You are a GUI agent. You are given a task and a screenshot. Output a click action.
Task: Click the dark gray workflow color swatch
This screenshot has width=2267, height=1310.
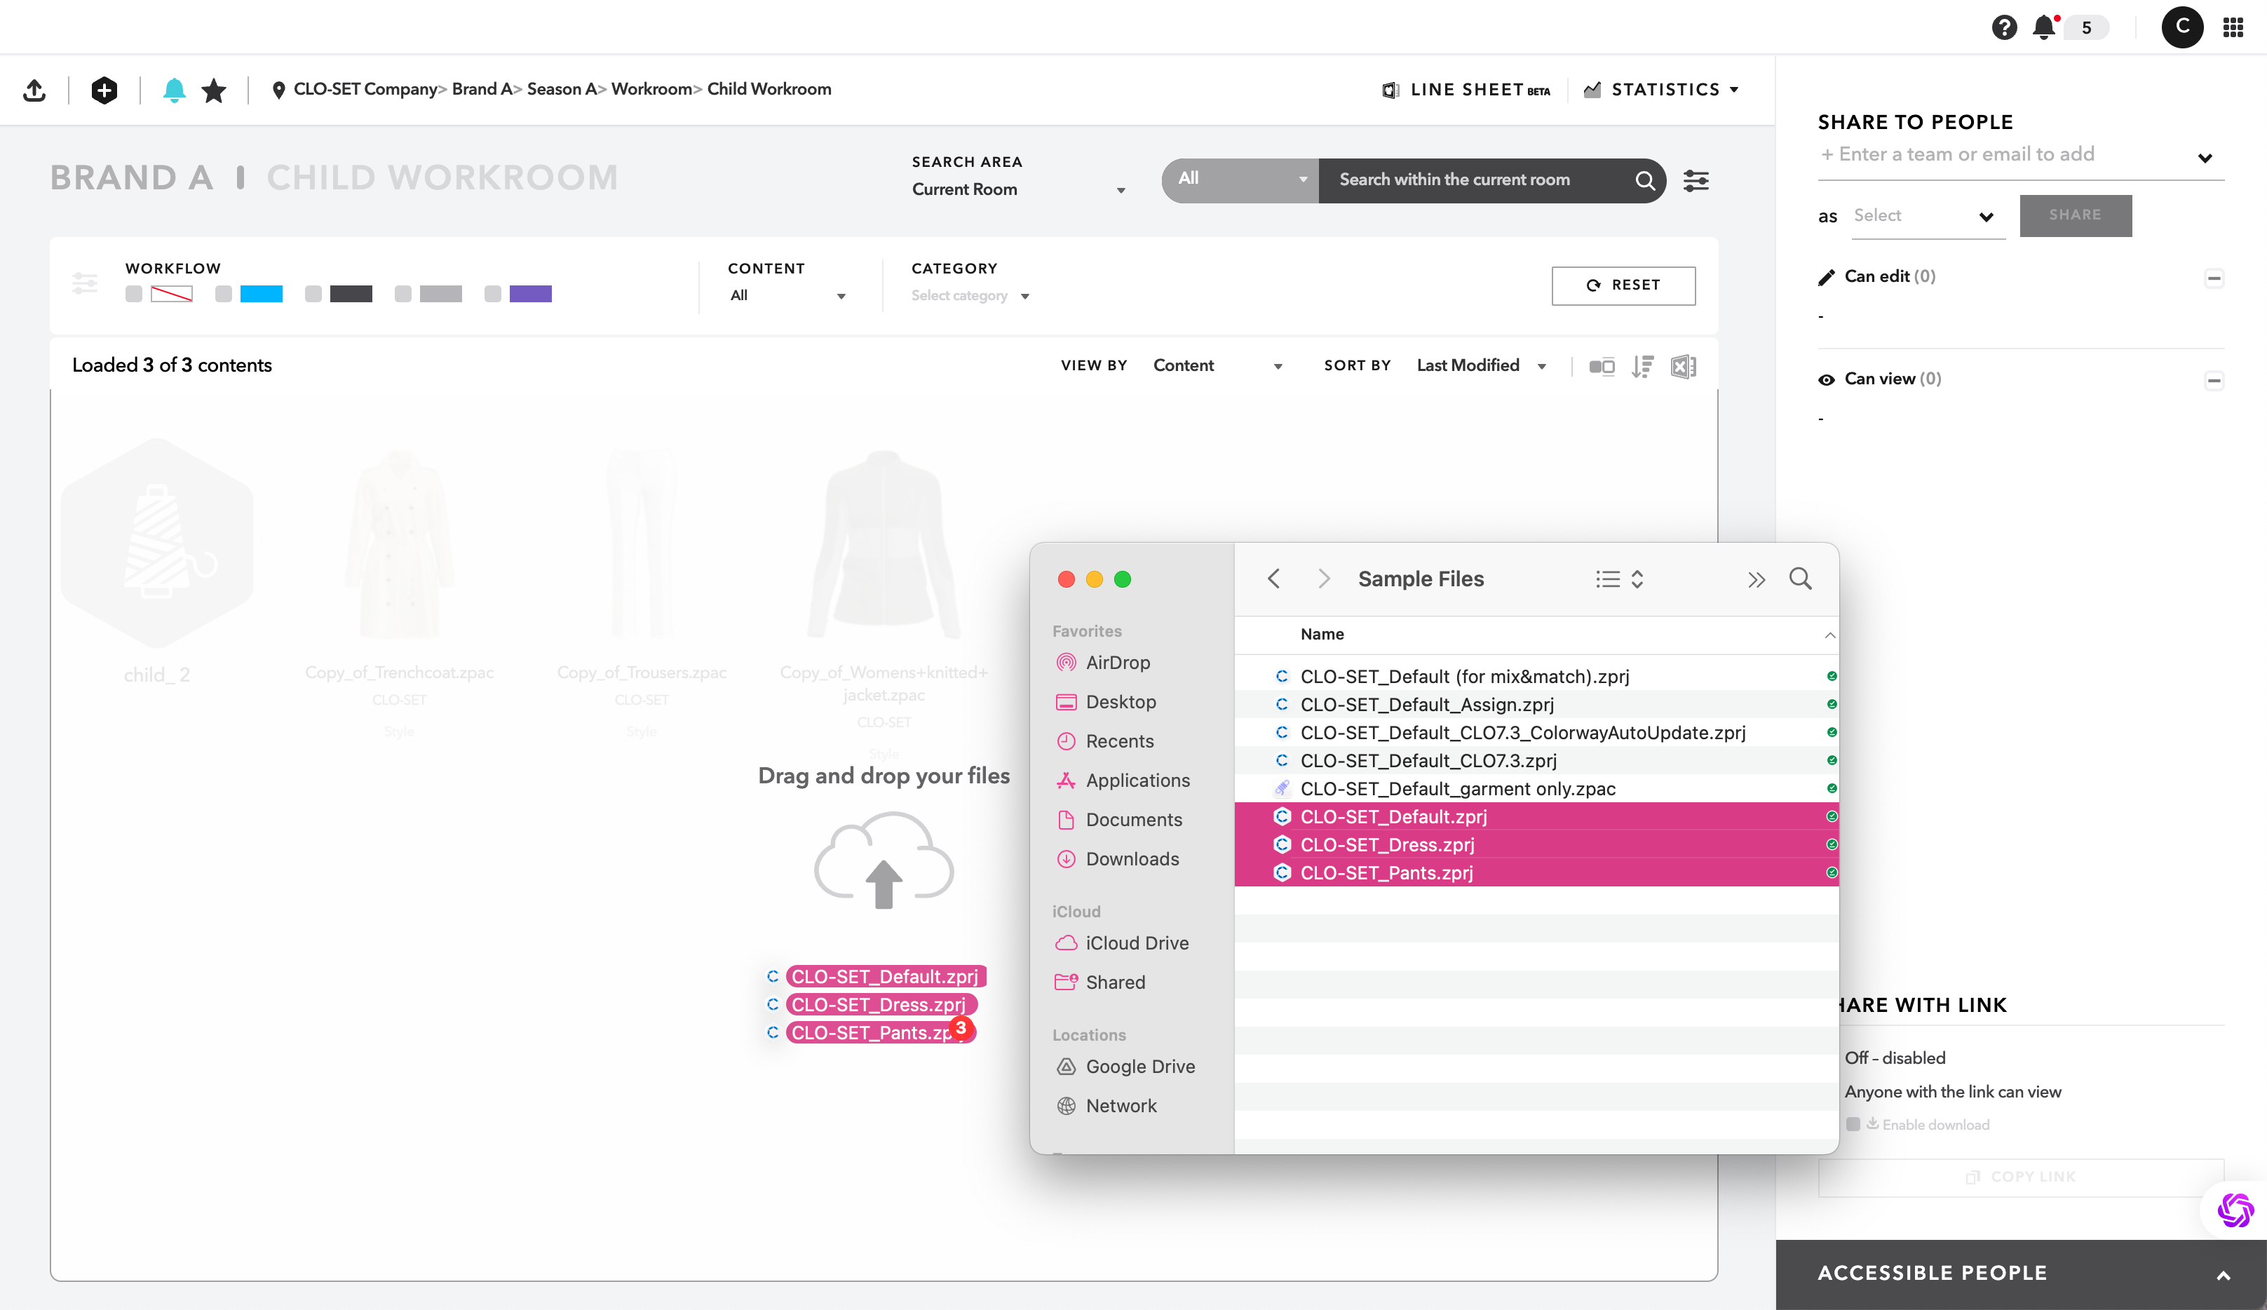(x=351, y=295)
